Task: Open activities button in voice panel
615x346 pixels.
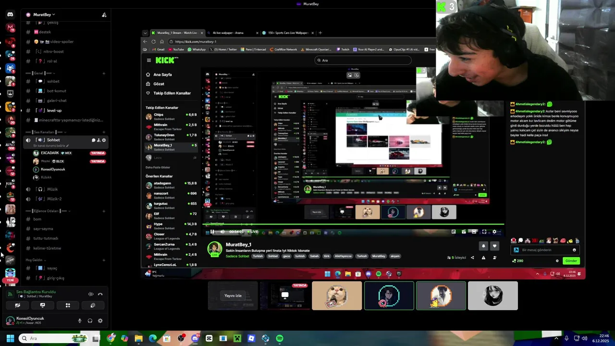Action: 68,305
